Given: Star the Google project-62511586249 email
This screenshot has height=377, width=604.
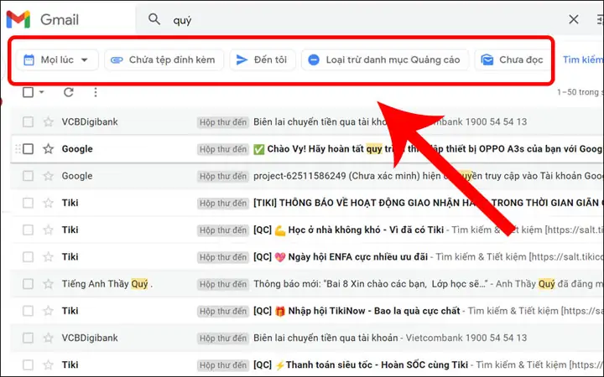Looking at the screenshot, I should point(48,176).
